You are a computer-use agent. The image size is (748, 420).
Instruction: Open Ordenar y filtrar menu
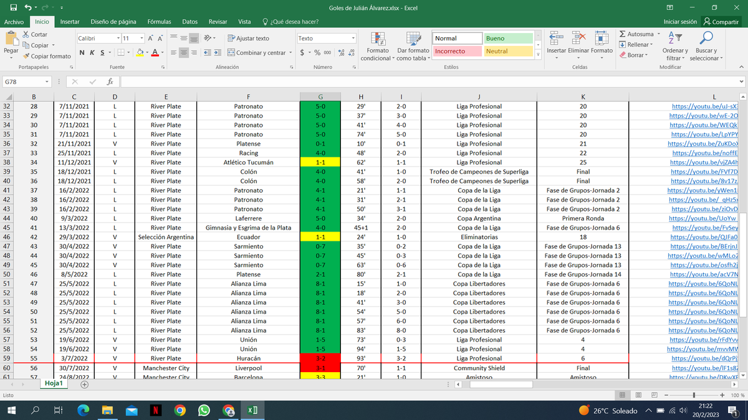(x=674, y=46)
